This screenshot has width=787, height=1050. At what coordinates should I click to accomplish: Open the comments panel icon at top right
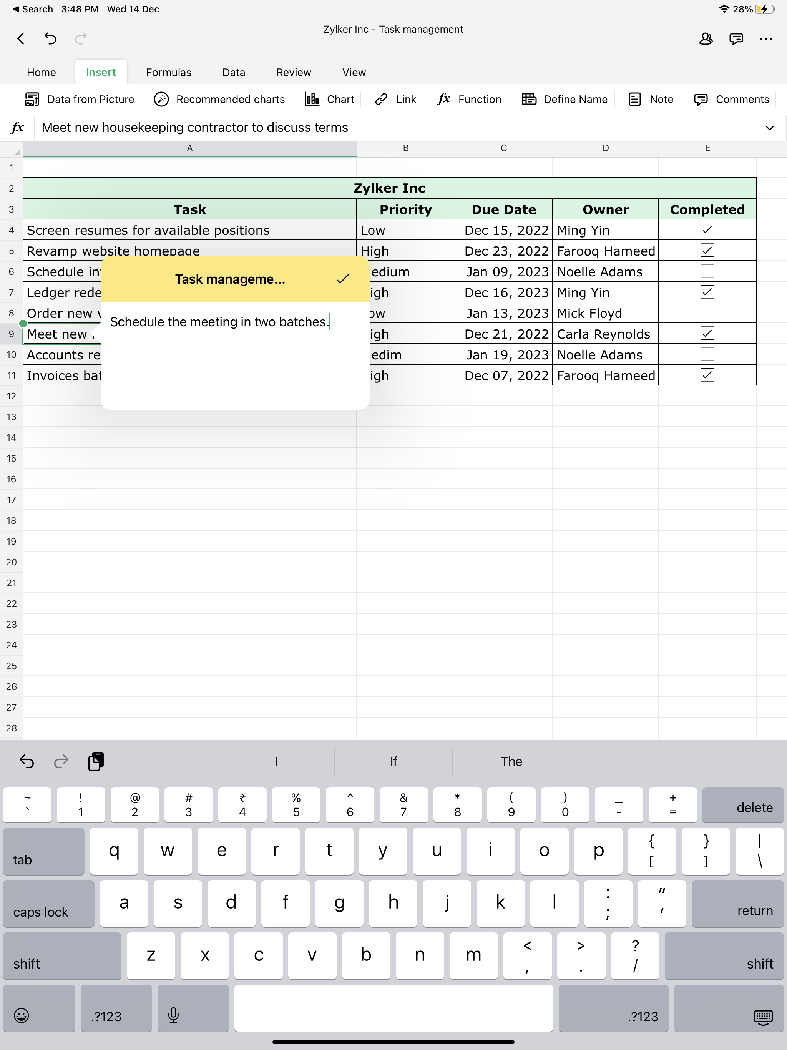pyautogui.click(x=736, y=38)
